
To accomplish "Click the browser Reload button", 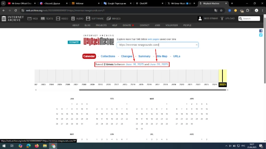I will 16,10.
